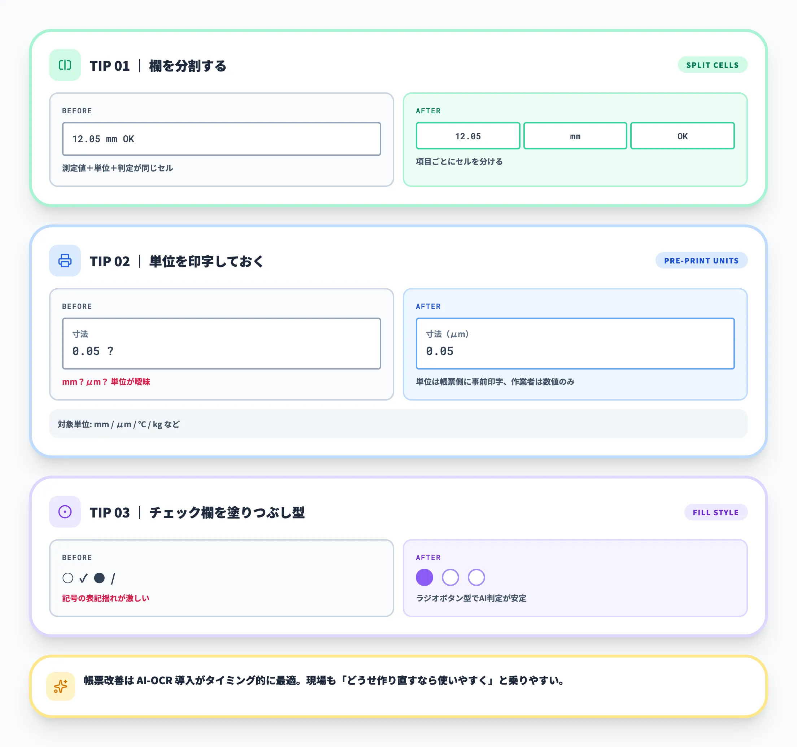The height and width of the screenshot is (747, 797).
Task: Click the slash symbol in BEFORE panel
Action: click(x=113, y=578)
